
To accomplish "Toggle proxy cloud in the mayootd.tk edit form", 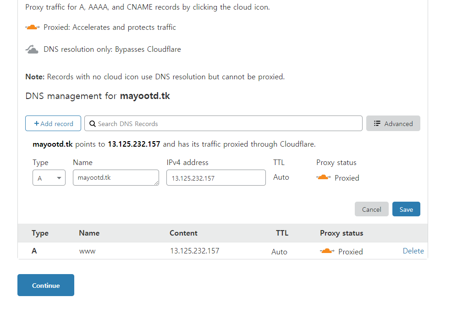I will point(324,177).
